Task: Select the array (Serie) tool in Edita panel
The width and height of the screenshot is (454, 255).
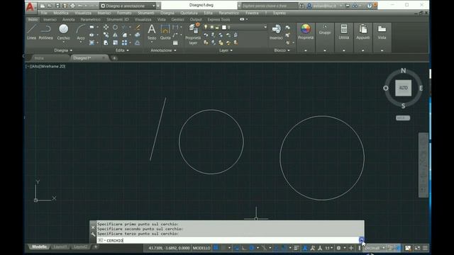Action: (x=125, y=42)
